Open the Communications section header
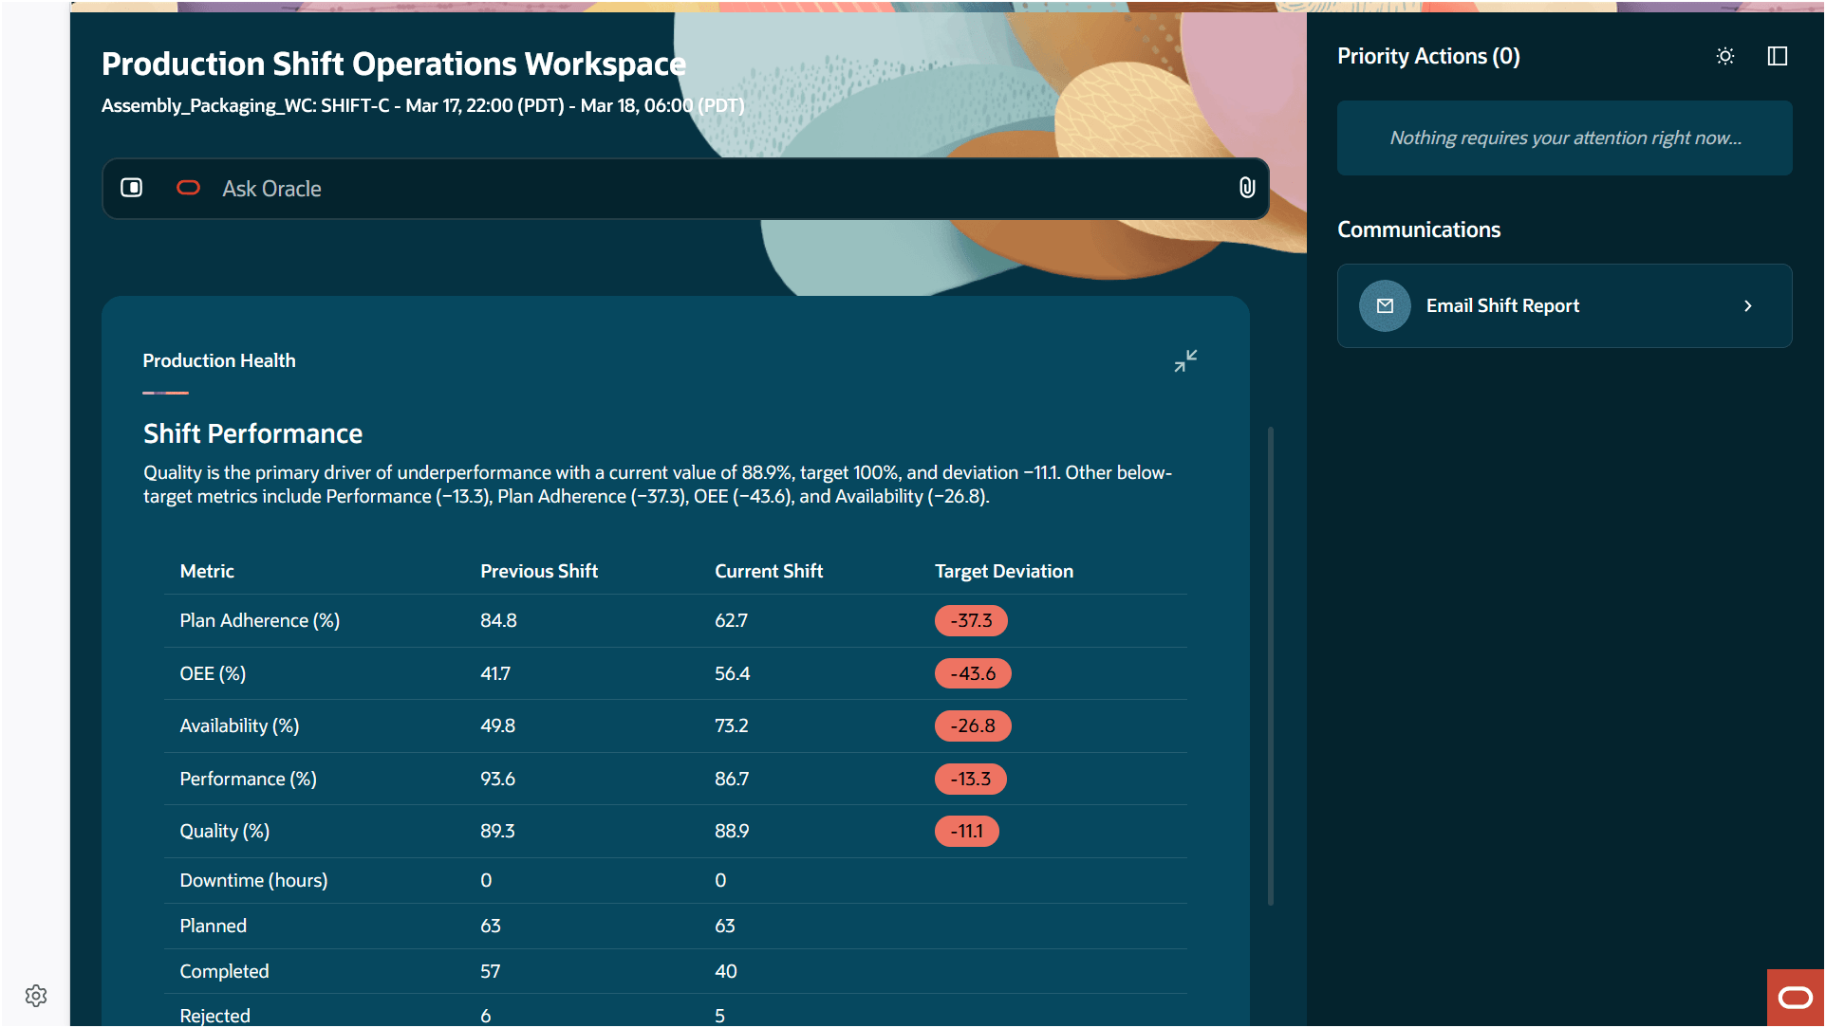The height and width of the screenshot is (1028, 1826). coord(1419,229)
